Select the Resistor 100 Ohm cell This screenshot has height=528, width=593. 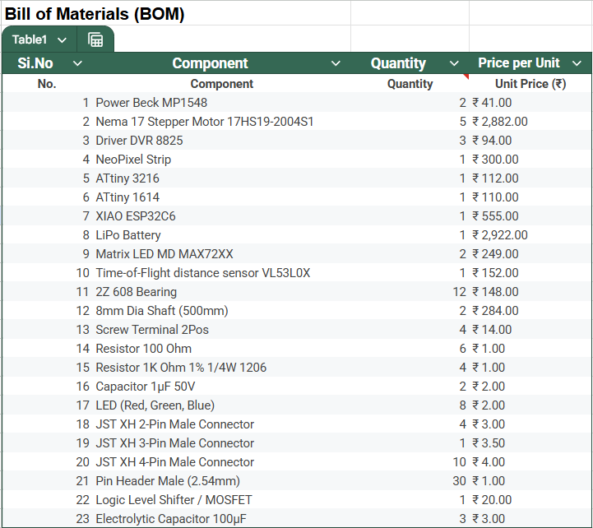[x=221, y=349]
